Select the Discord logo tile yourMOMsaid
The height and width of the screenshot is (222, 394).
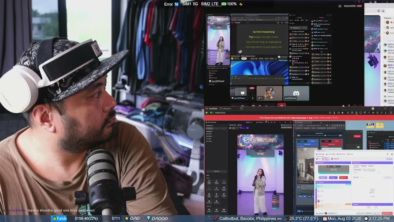(296, 93)
